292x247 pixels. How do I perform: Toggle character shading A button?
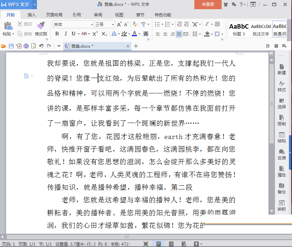146,34
